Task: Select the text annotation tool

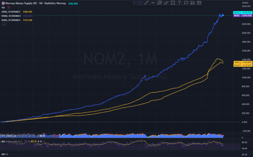Action: (x=180, y=3)
